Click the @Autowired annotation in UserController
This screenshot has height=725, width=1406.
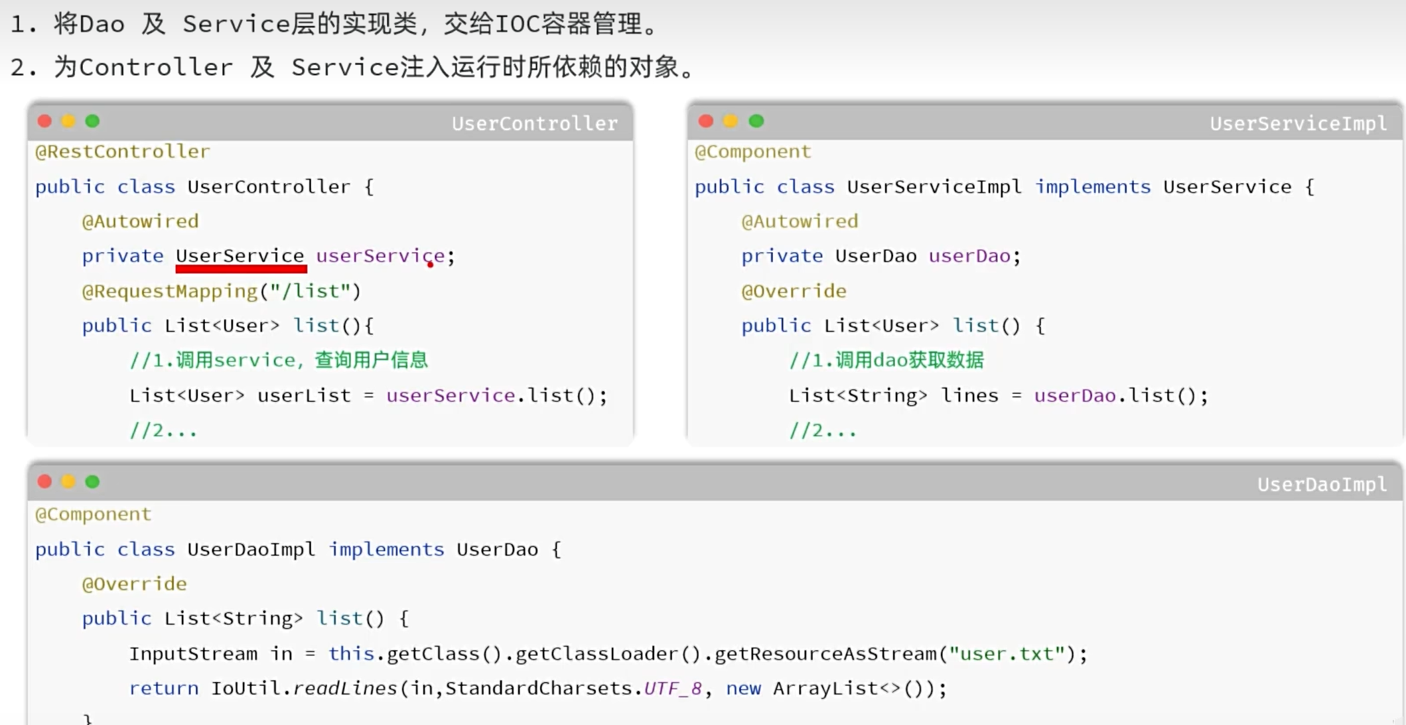(x=141, y=221)
